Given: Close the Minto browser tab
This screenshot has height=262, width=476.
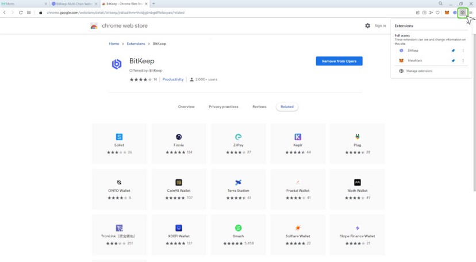Looking at the screenshot, I should [x=46, y=4].
